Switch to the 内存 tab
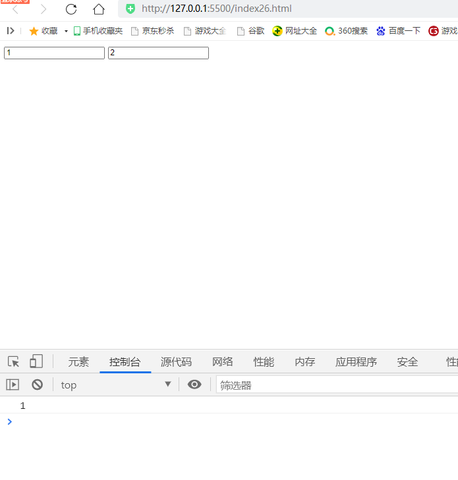The height and width of the screenshot is (480, 458). click(x=305, y=362)
